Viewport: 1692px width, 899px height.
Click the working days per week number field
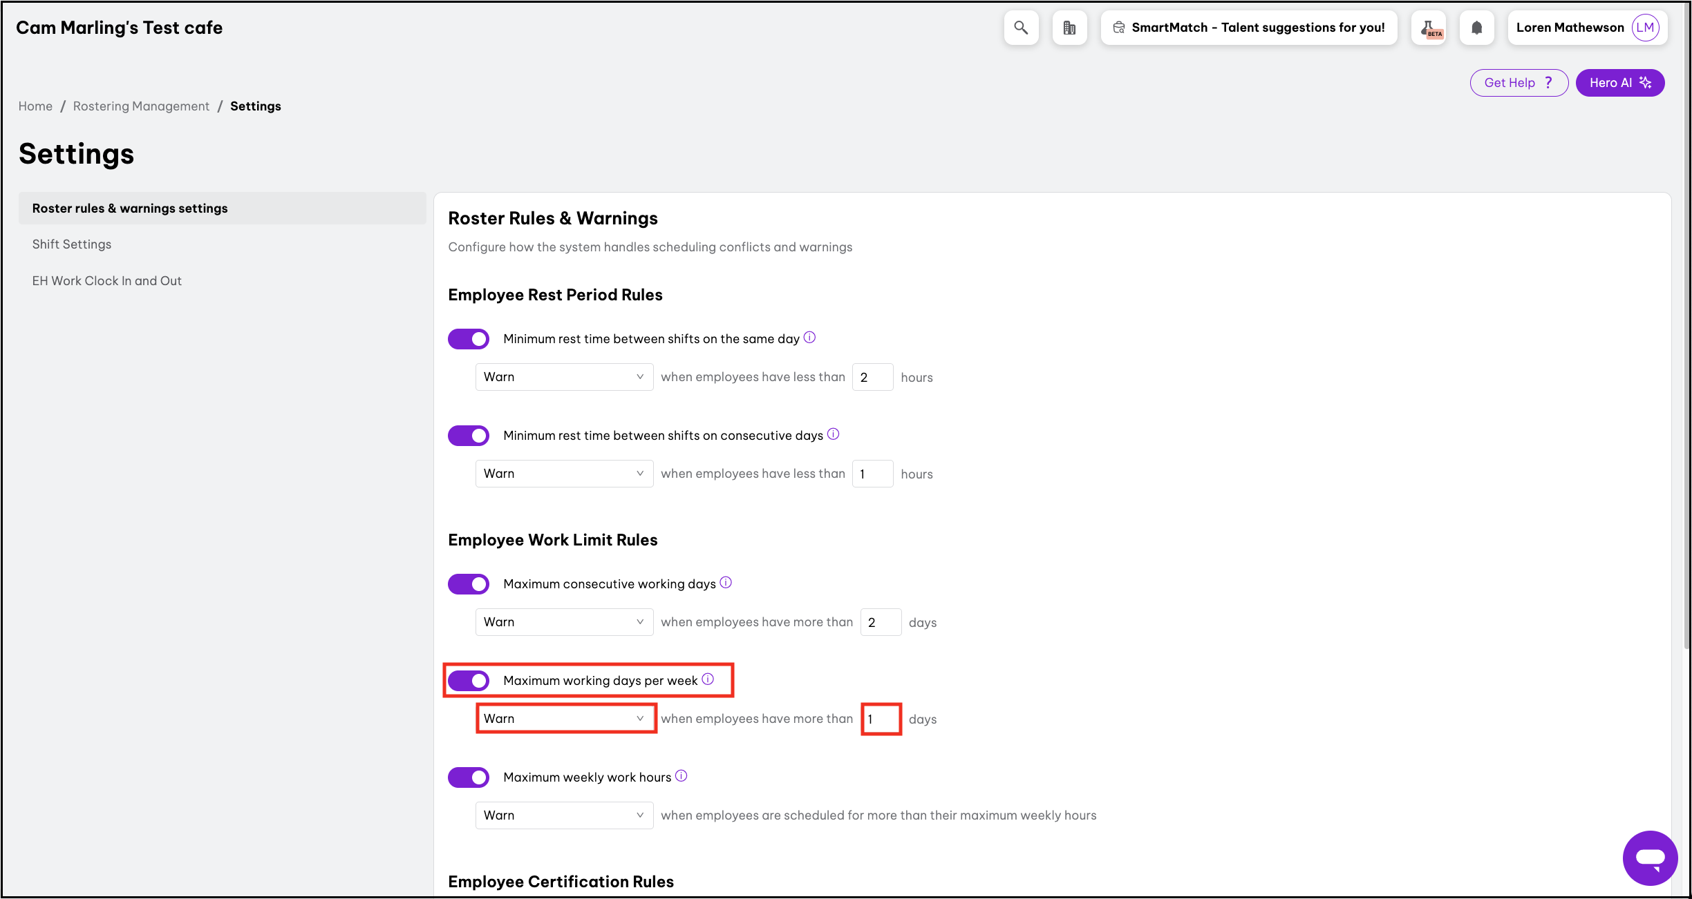881,719
